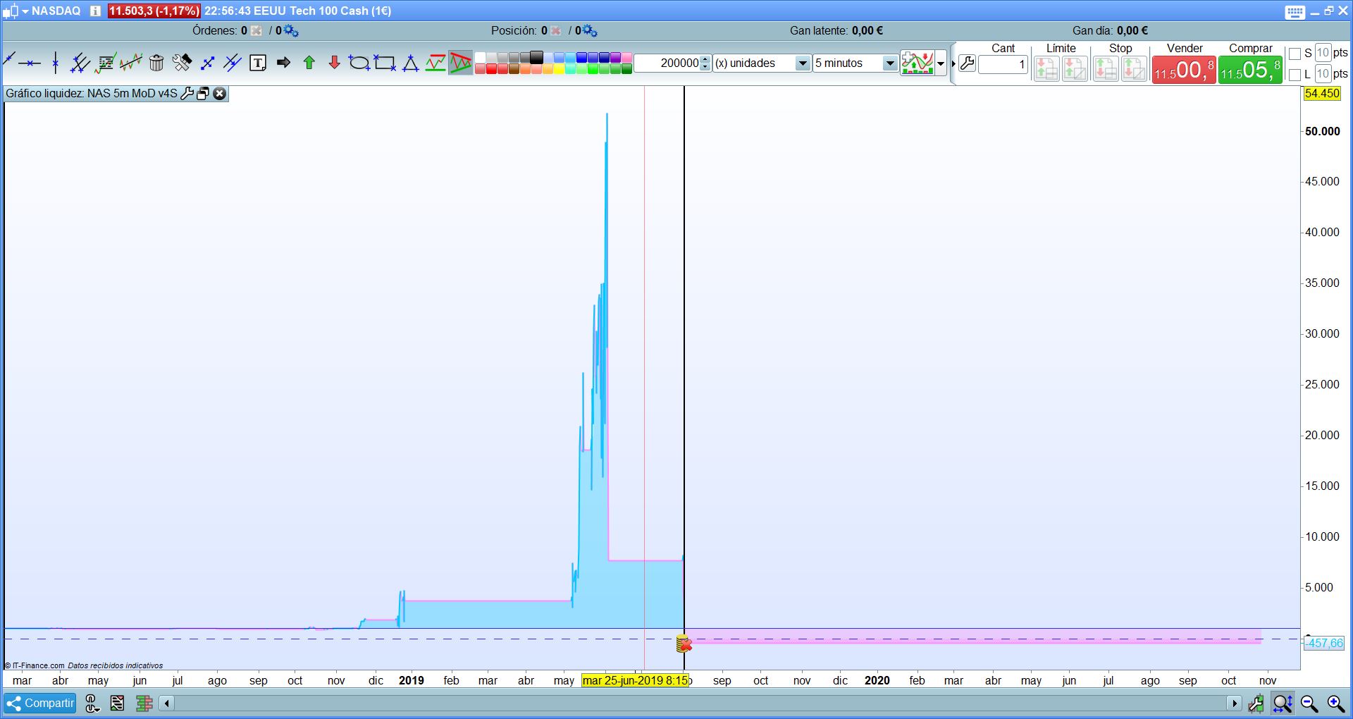
Task: Click the linked symbols icon beside Compartir
Action: pyautogui.click(x=92, y=703)
